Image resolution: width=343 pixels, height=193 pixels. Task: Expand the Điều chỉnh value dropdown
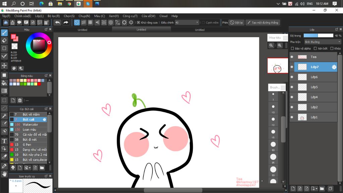pyautogui.click(x=197, y=22)
